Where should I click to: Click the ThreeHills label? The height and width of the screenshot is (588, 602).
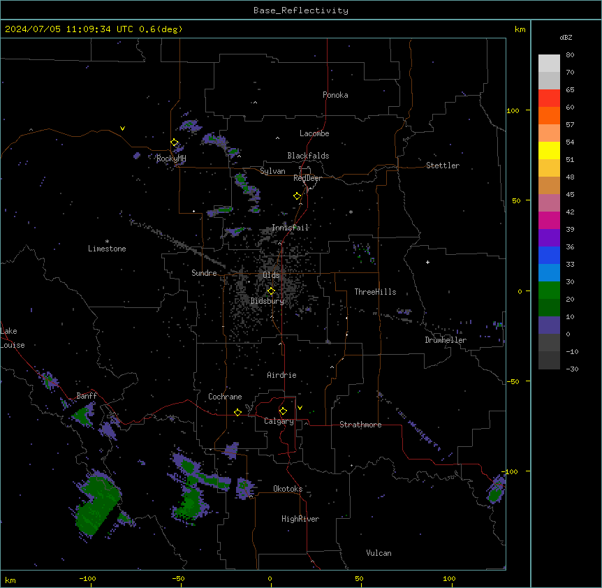point(375,292)
